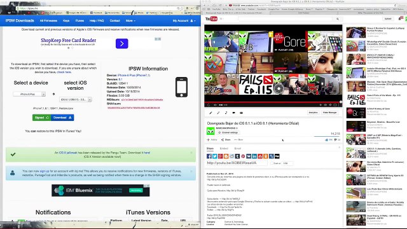The width and height of the screenshot is (407, 229).
Task: Open All Firmwares page
Action: point(48,20)
